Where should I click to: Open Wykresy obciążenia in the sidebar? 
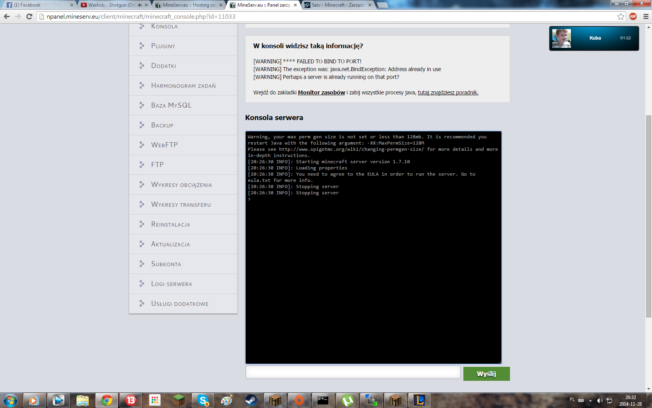click(x=183, y=185)
